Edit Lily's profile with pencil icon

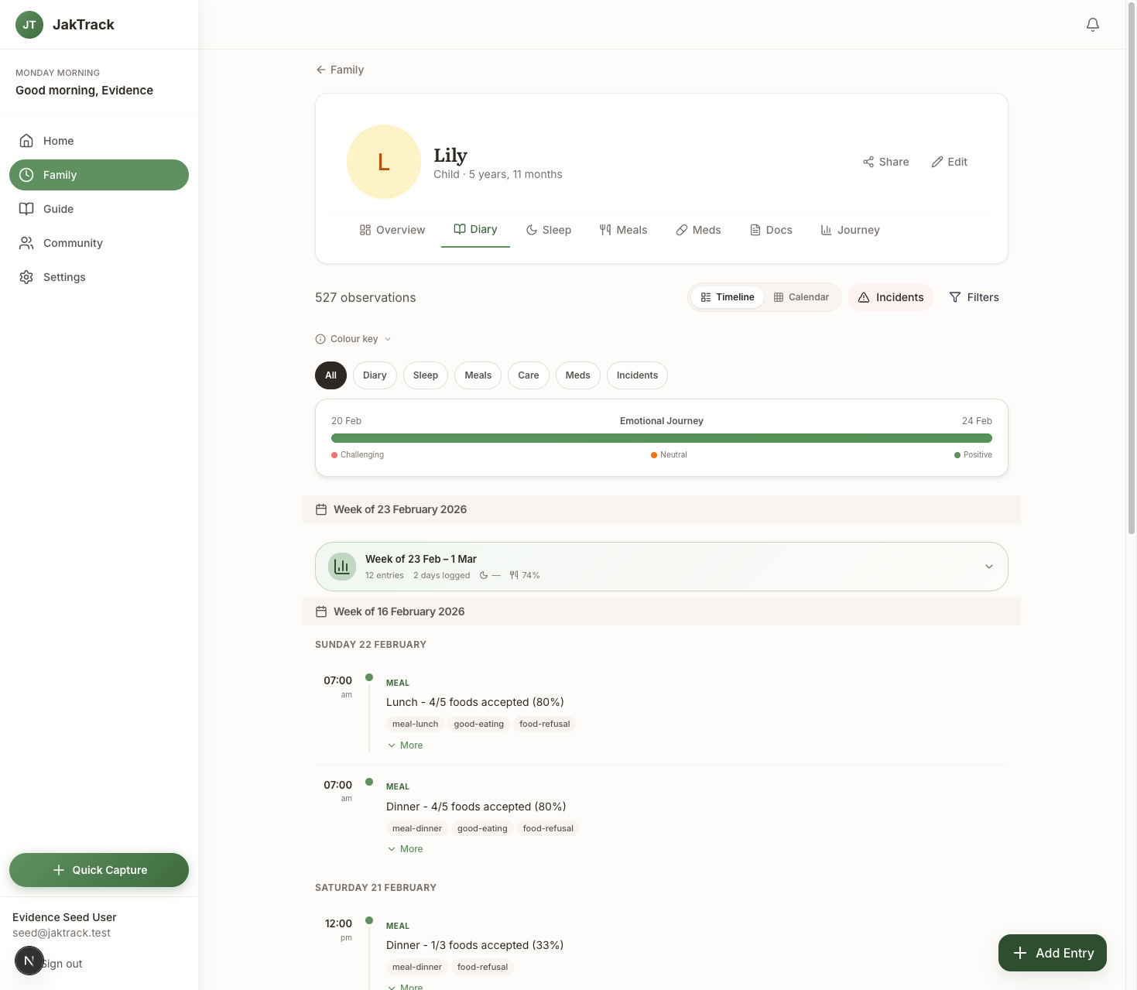(937, 162)
